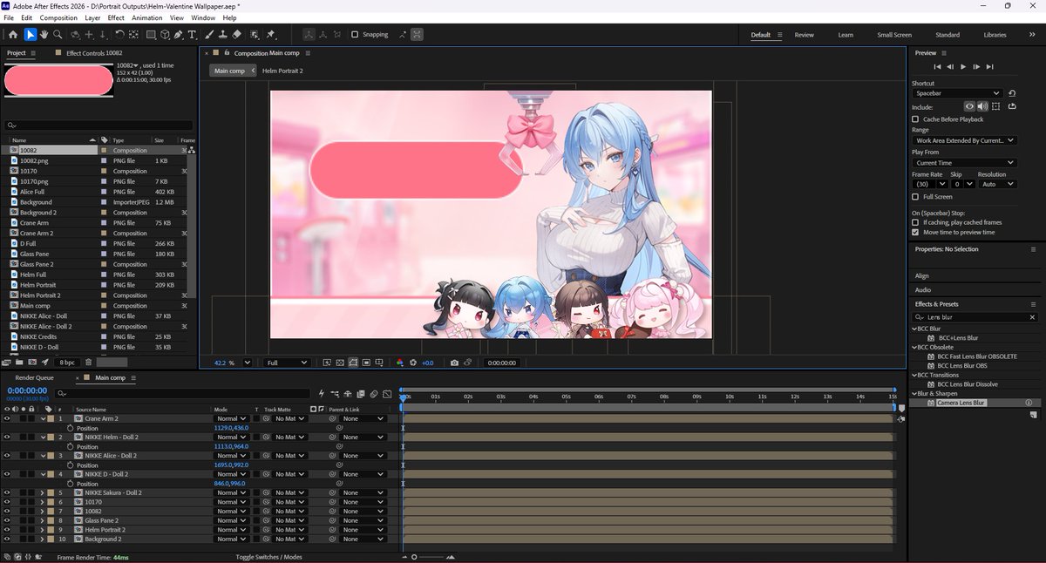Screen dimensions: 1046x563
Task: Open show channel and color management icon
Action: click(400, 363)
